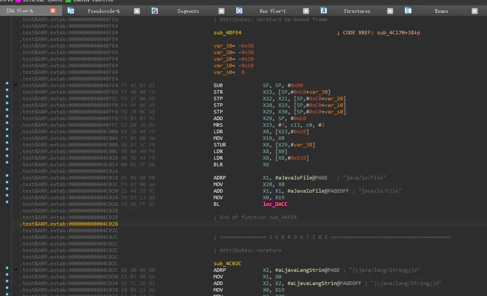
Task: Click the SUB SP, SP, #0xD0 instruction
Action: click(258, 85)
